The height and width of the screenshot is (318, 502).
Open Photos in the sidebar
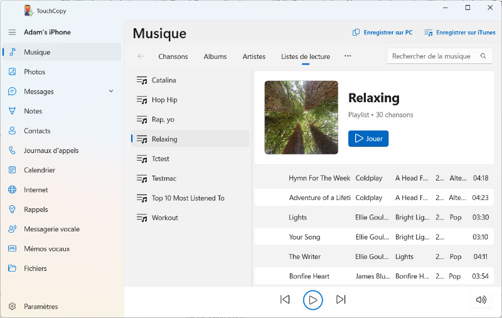pos(35,72)
